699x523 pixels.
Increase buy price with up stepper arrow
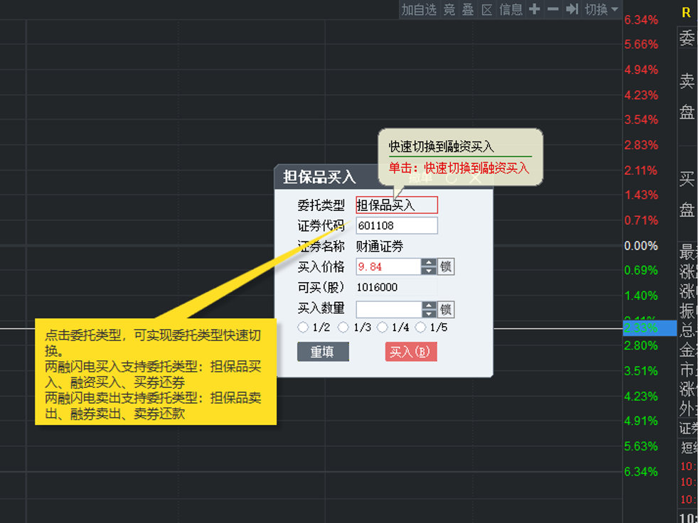(x=429, y=263)
